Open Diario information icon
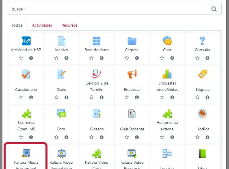This screenshot has width=229, height=169. [x=66, y=97]
